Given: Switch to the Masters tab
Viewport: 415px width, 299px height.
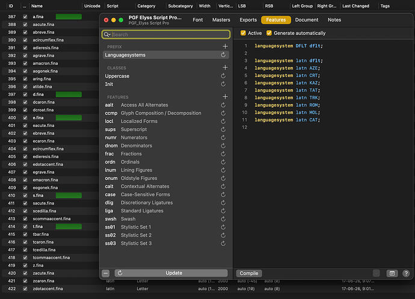Looking at the screenshot, I should (x=221, y=20).
